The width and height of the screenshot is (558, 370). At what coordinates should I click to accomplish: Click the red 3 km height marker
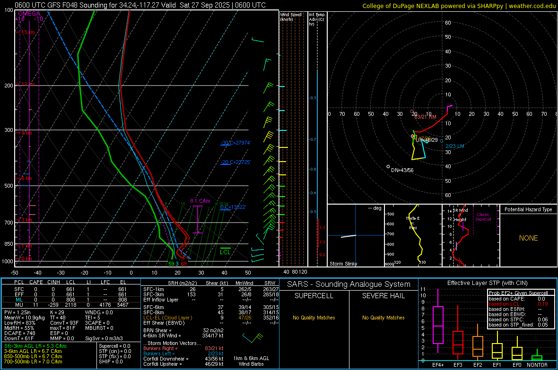tap(26, 220)
